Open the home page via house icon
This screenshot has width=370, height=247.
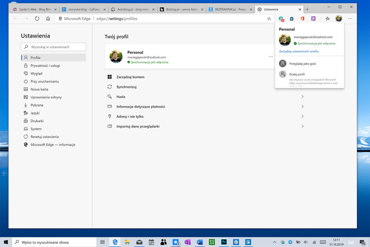pos(48,19)
